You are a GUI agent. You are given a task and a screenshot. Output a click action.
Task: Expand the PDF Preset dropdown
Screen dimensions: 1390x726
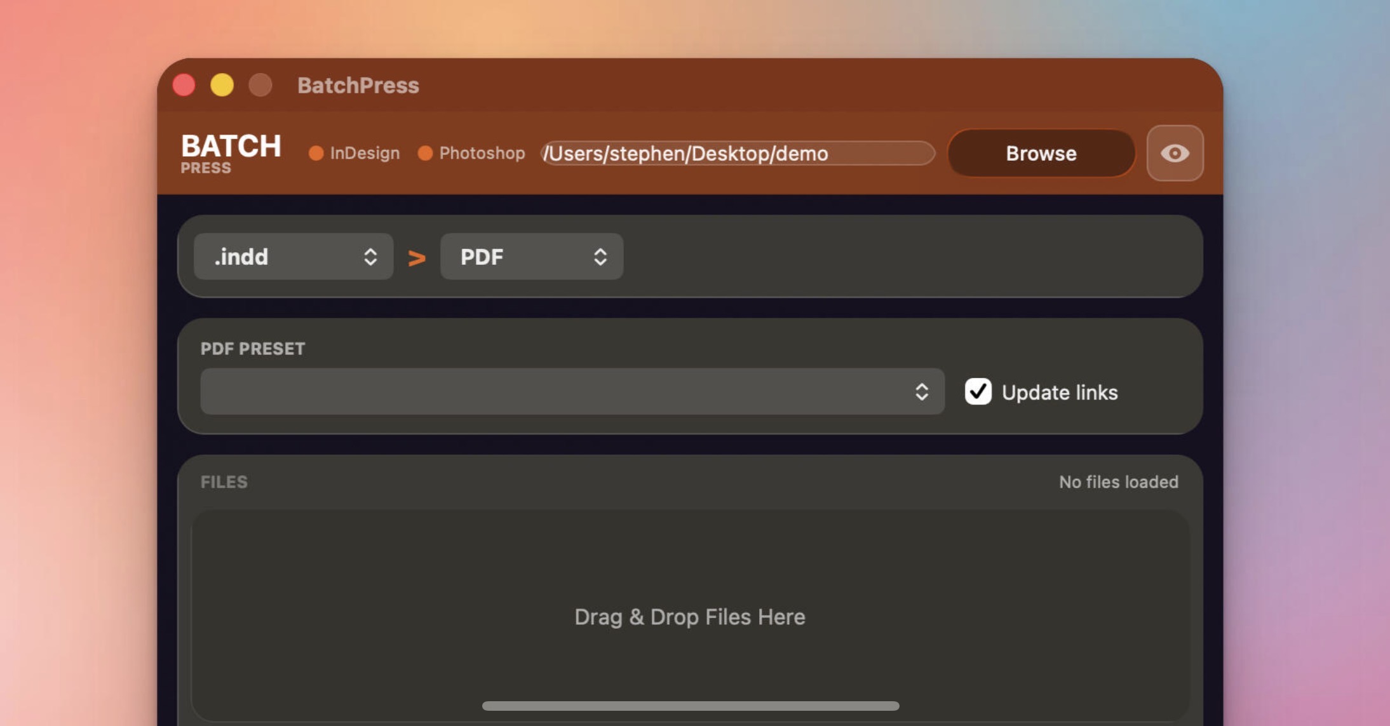click(572, 392)
